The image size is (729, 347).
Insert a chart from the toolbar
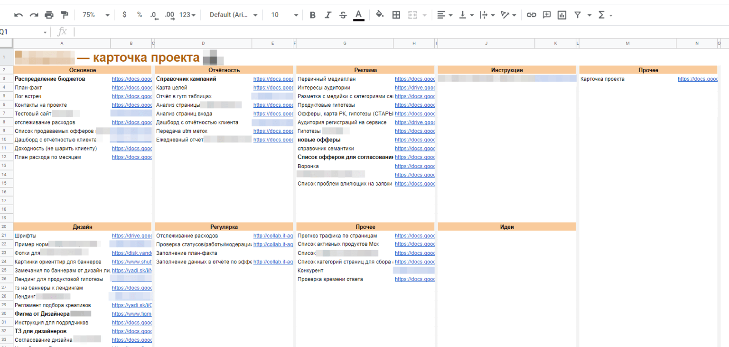coord(562,15)
